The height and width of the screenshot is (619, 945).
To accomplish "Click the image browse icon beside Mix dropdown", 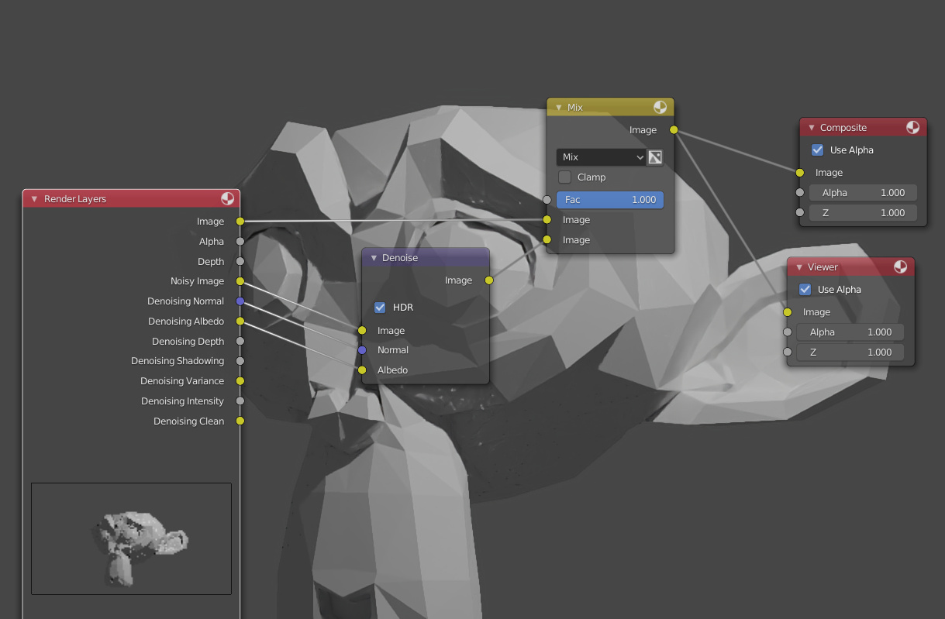I will tap(654, 156).
